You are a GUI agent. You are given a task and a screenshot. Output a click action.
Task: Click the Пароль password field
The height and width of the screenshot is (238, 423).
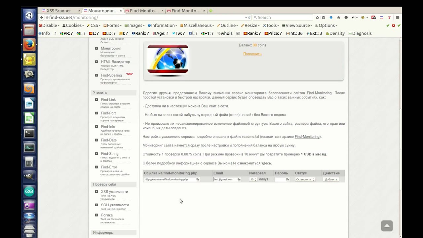(282, 179)
